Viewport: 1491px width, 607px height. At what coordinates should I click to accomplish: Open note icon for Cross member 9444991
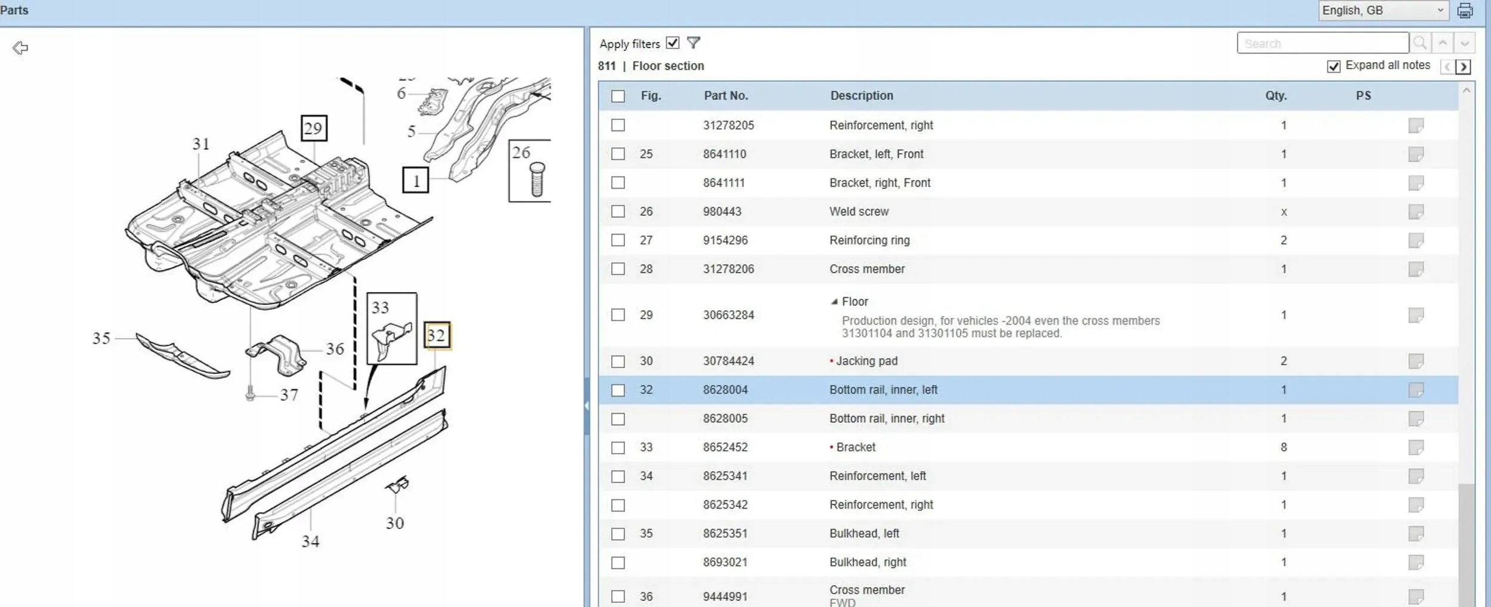(1416, 596)
